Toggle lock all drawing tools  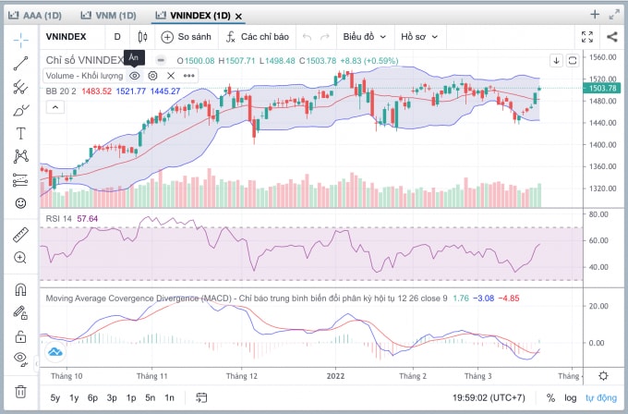tap(21, 335)
